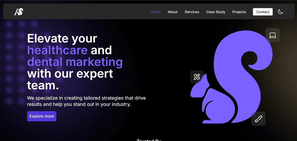Click the word "team." in headline

click(43, 85)
